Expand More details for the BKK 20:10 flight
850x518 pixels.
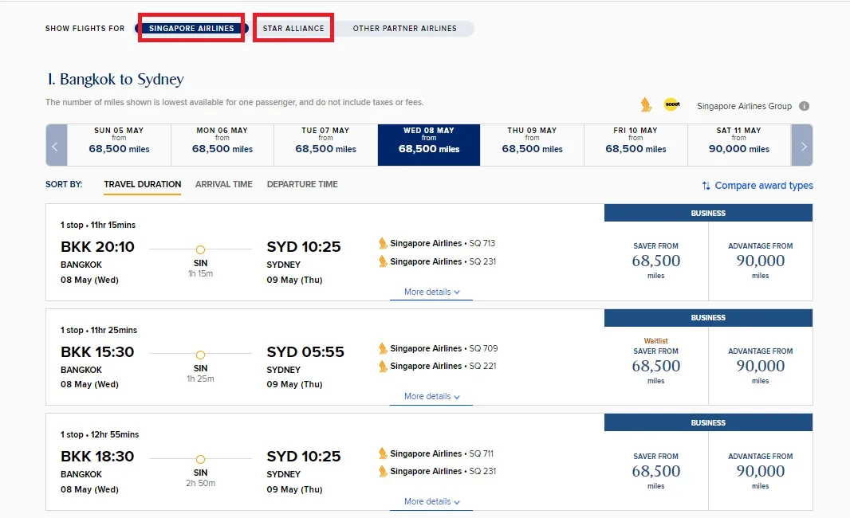coord(431,292)
